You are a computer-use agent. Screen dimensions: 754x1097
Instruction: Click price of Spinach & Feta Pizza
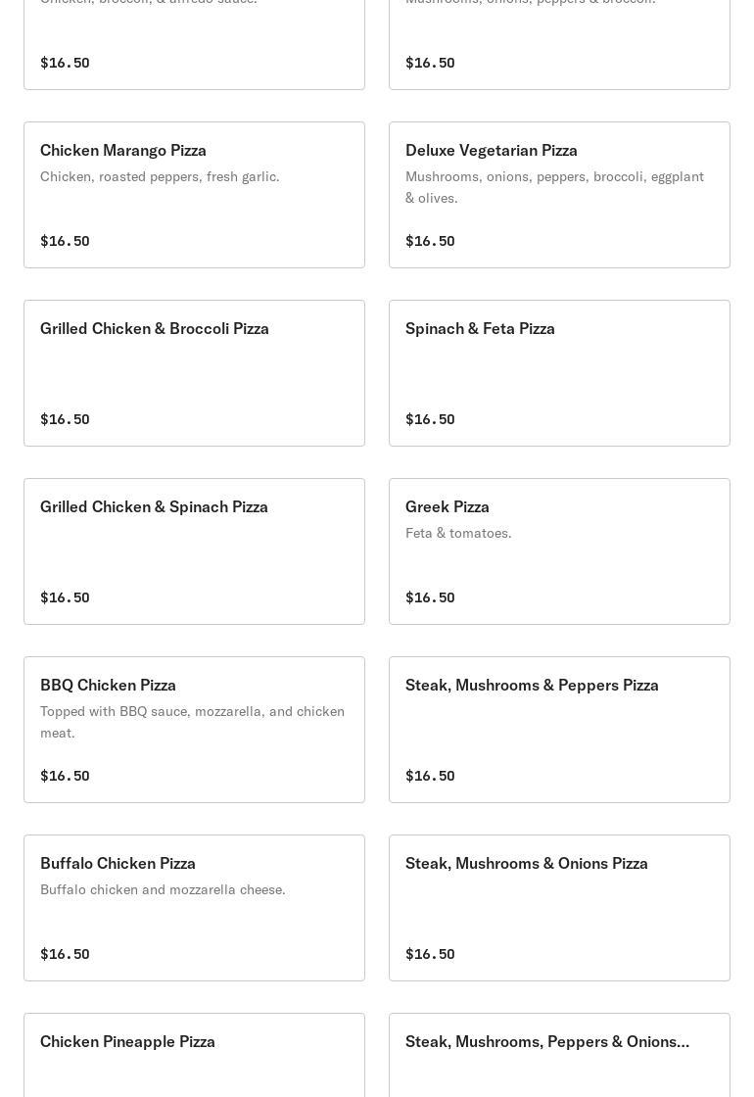(430, 419)
